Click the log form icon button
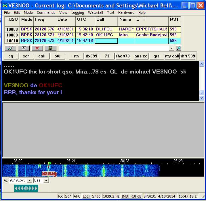This screenshot has width=206, height=201. [24, 48]
